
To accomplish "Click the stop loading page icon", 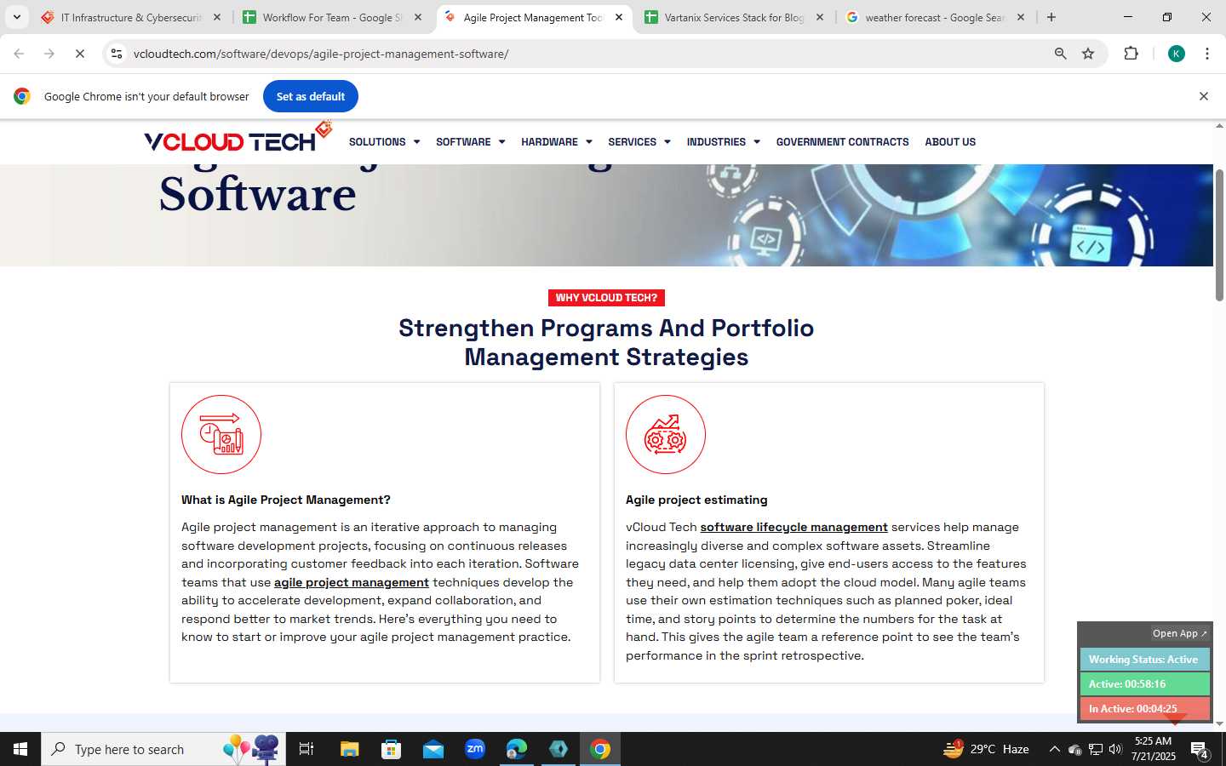I will (x=79, y=54).
